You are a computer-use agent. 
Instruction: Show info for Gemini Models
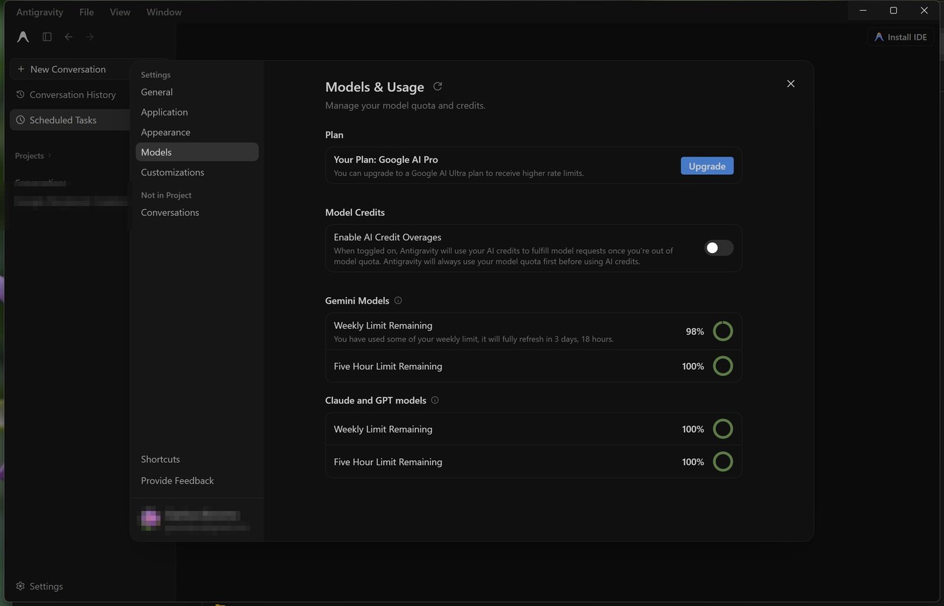398,300
